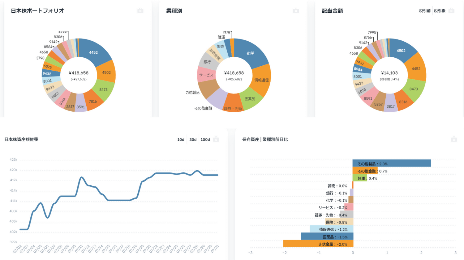The height and width of the screenshot is (260, 464).
Task: Switch dividend view to 税引前
Action: pyautogui.click(x=425, y=11)
